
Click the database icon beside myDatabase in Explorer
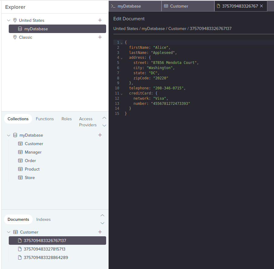[x=19, y=29]
